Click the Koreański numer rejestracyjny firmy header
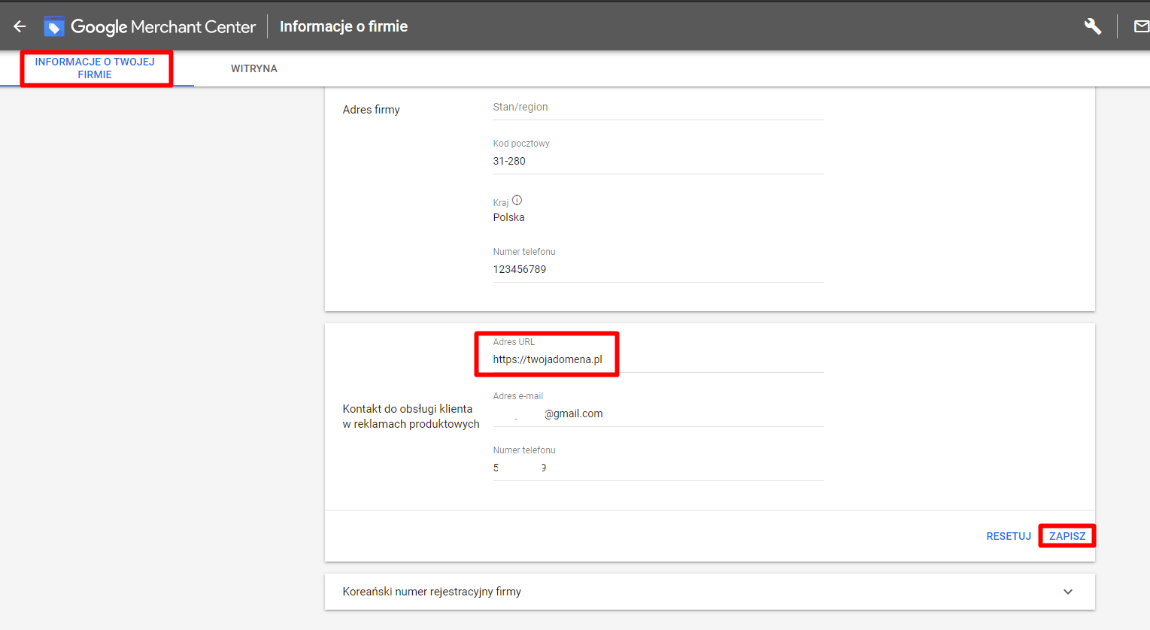This screenshot has width=1150, height=630. click(x=432, y=592)
